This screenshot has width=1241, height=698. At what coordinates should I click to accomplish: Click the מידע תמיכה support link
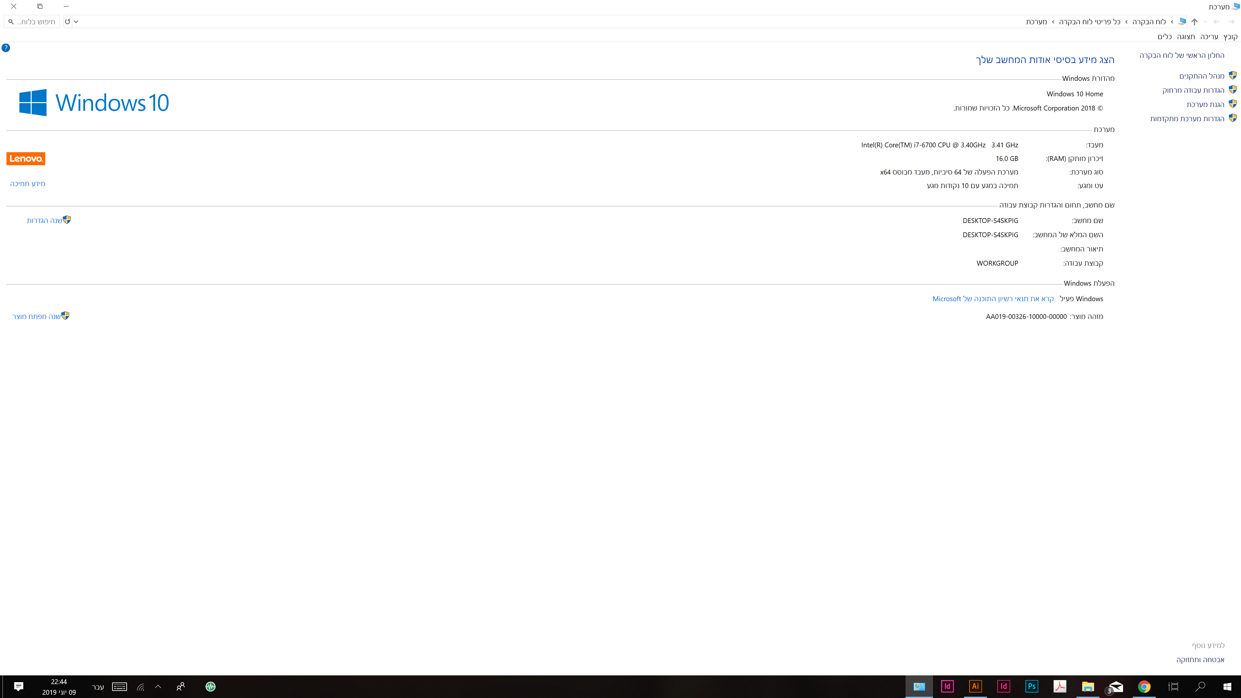click(27, 184)
